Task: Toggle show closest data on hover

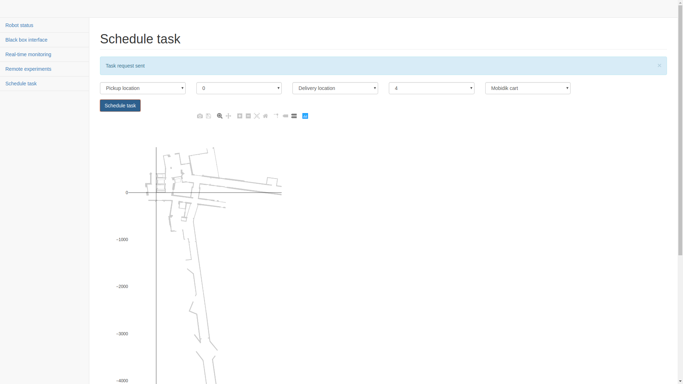Action: pyautogui.click(x=285, y=116)
